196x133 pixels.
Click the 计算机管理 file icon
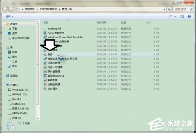coord(45,63)
